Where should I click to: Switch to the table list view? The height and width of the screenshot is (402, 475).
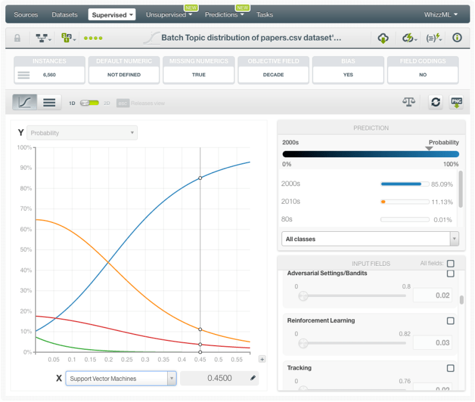pos(49,102)
